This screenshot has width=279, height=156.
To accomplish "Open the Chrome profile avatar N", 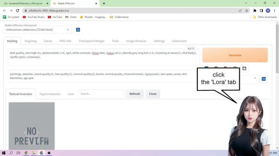I will (x=268, y=10).
